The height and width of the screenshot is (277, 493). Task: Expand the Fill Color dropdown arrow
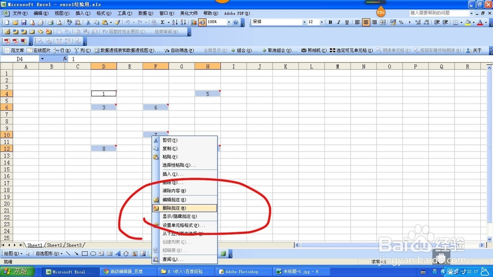click(473, 22)
